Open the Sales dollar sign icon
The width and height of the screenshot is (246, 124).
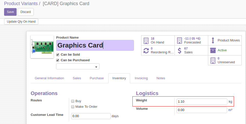pos(179,51)
